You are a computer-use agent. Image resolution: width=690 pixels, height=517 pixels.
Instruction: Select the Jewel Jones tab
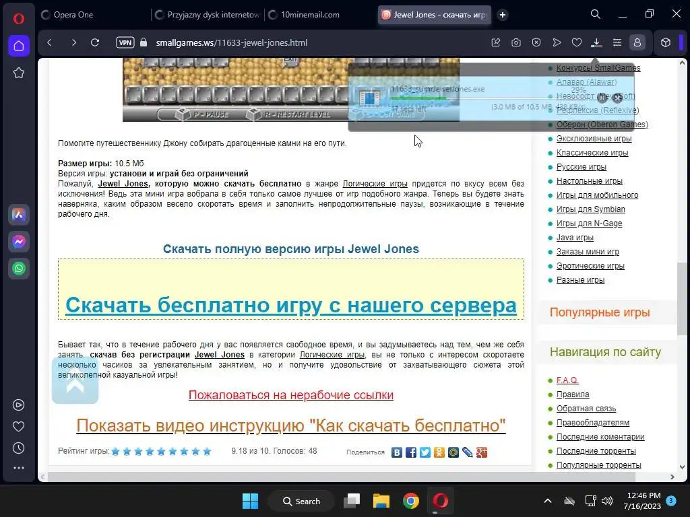pyautogui.click(x=435, y=15)
